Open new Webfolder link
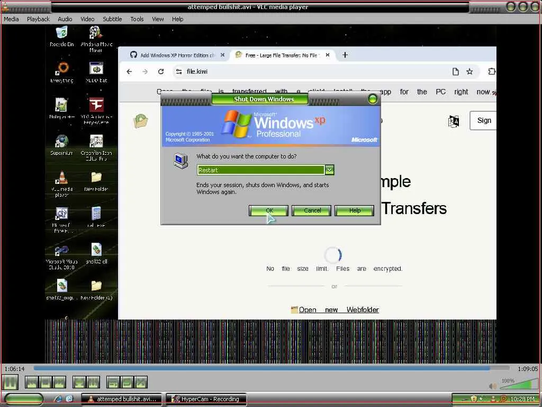 coord(339,309)
